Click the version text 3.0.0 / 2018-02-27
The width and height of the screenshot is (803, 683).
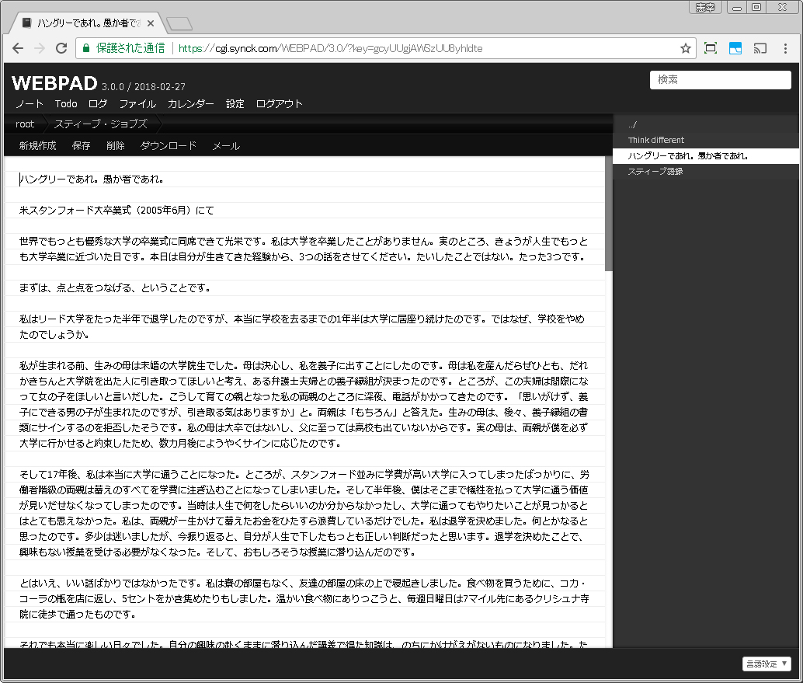click(x=144, y=86)
